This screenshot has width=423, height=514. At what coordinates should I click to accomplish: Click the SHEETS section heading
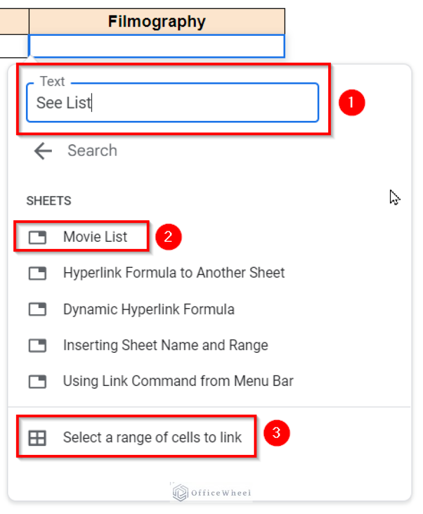click(49, 201)
